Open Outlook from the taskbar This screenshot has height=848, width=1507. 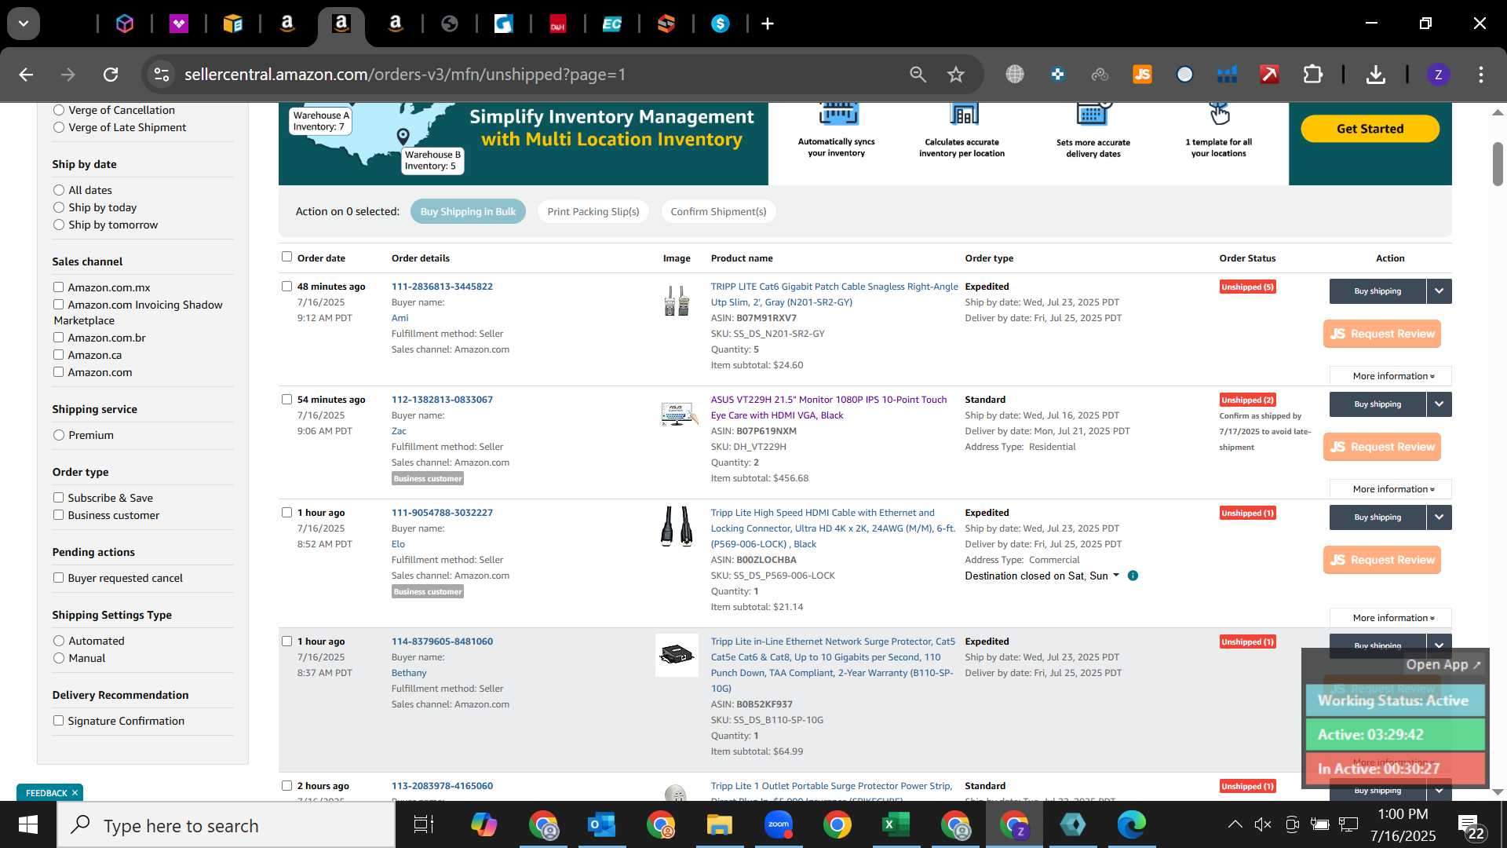602,825
